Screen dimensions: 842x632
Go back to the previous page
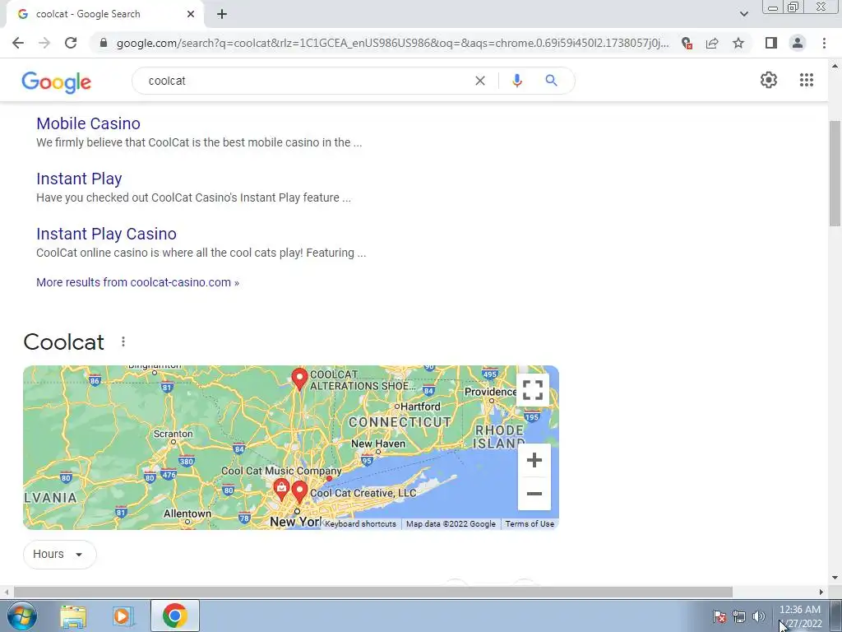(x=18, y=43)
